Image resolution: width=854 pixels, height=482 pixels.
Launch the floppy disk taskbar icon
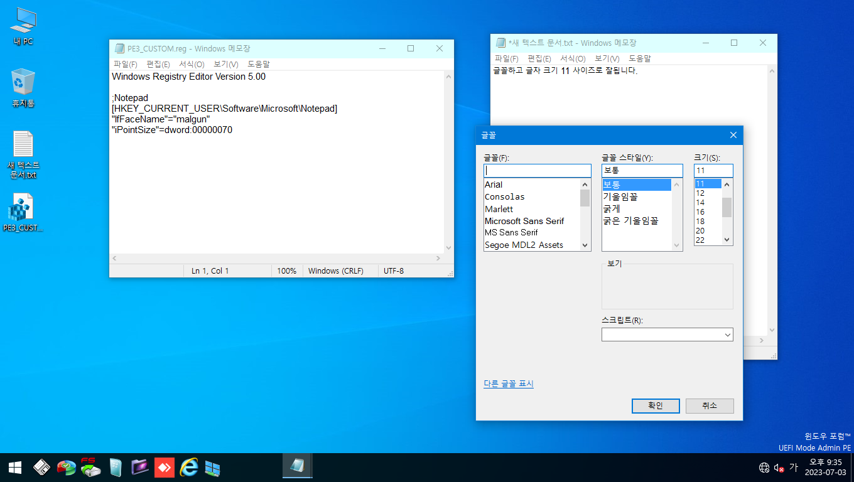[42, 468]
